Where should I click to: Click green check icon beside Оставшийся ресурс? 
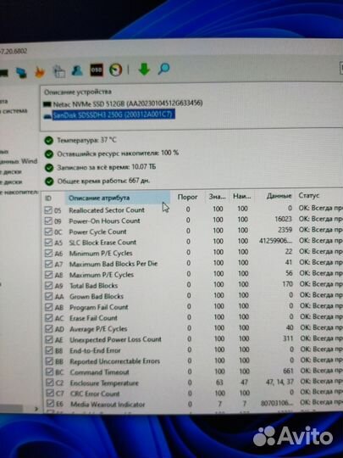49,154
